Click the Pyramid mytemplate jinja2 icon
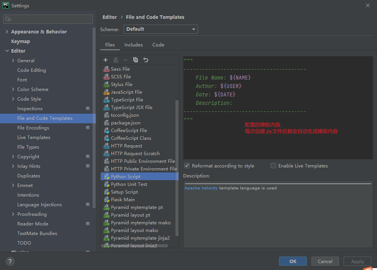 (x=106, y=238)
